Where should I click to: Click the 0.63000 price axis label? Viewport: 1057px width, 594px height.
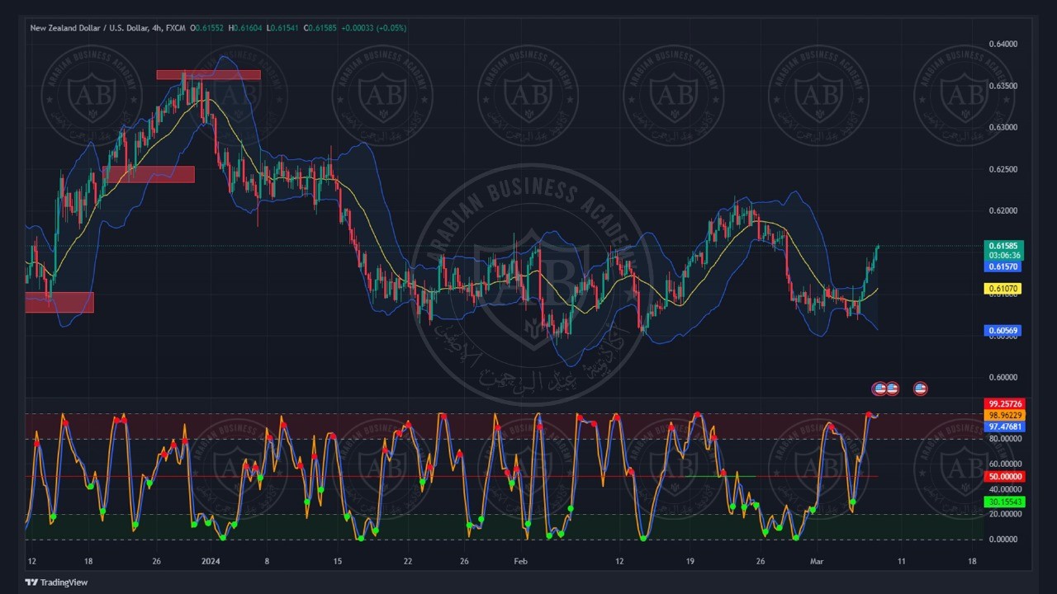(1003, 127)
